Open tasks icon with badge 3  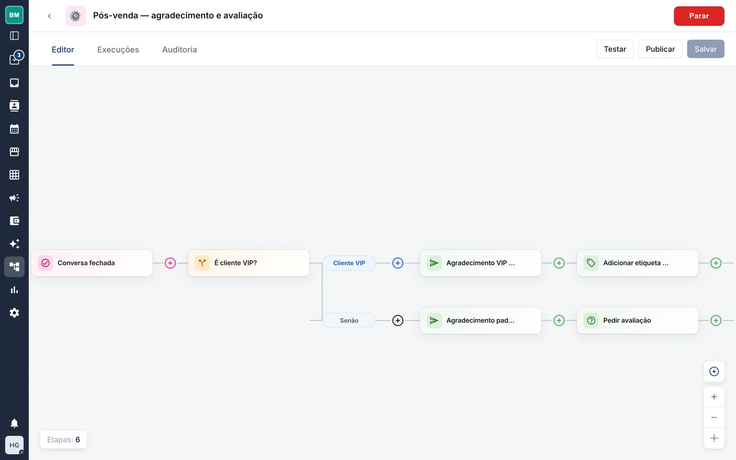click(15, 59)
